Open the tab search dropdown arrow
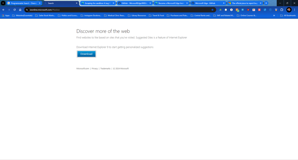Screen dimensions: 298x160 [3, 3]
